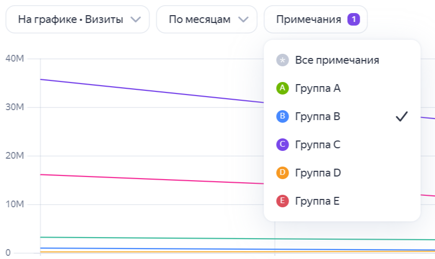Pick Группа E in notes menu
The height and width of the screenshot is (259, 435).
point(342,201)
